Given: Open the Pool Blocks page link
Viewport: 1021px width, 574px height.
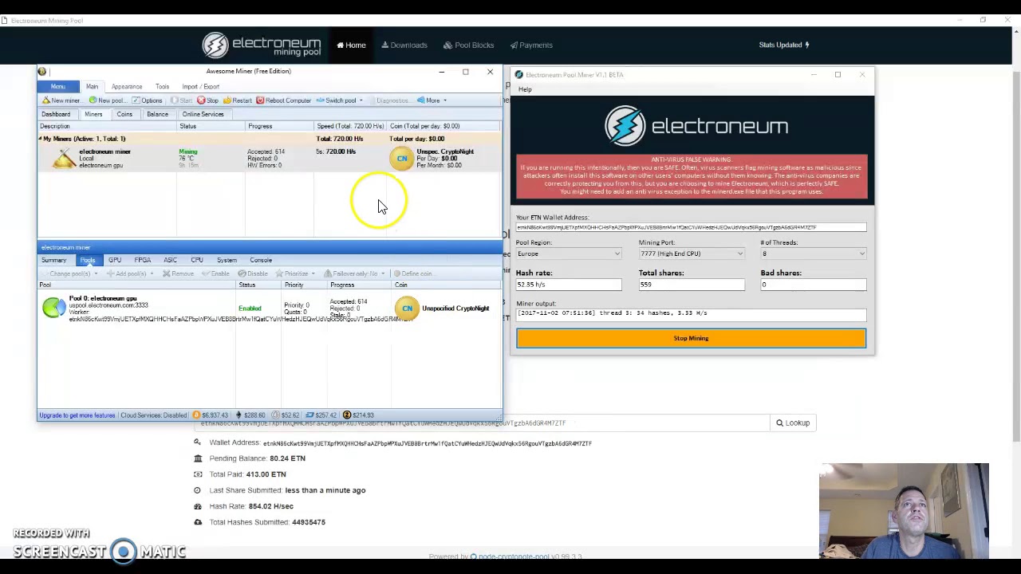Looking at the screenshot, I should point(469,45).
